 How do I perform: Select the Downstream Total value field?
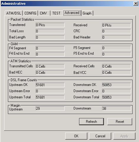[117, 97]
